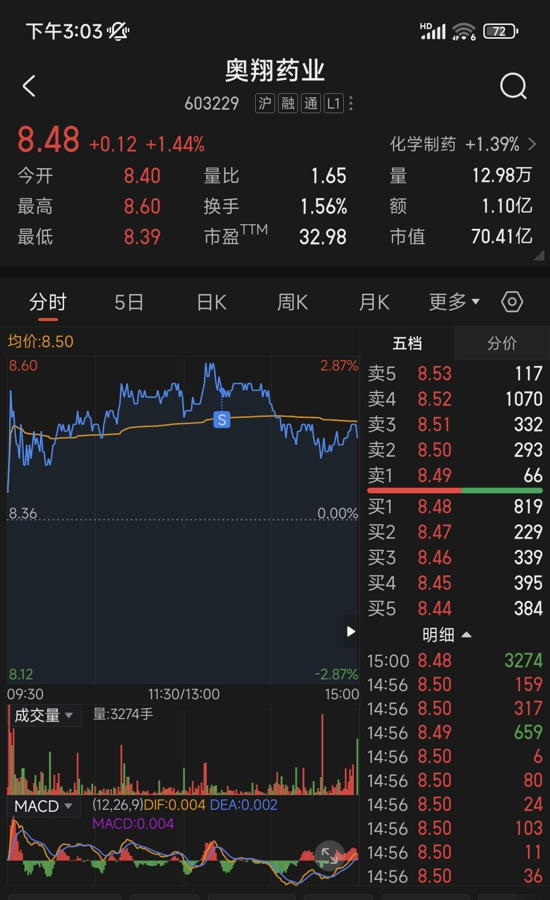Image resolution: width=550 pixels, height=900 pixels.
Task: Select the 分价 price distribution tab
Action: (502, 343)
